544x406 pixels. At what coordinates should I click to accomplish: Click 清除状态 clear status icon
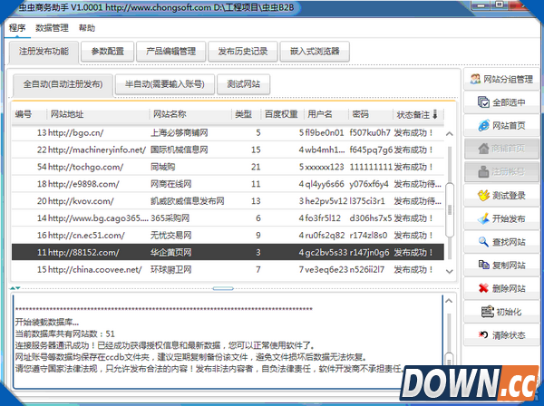(x=483, y=334)
